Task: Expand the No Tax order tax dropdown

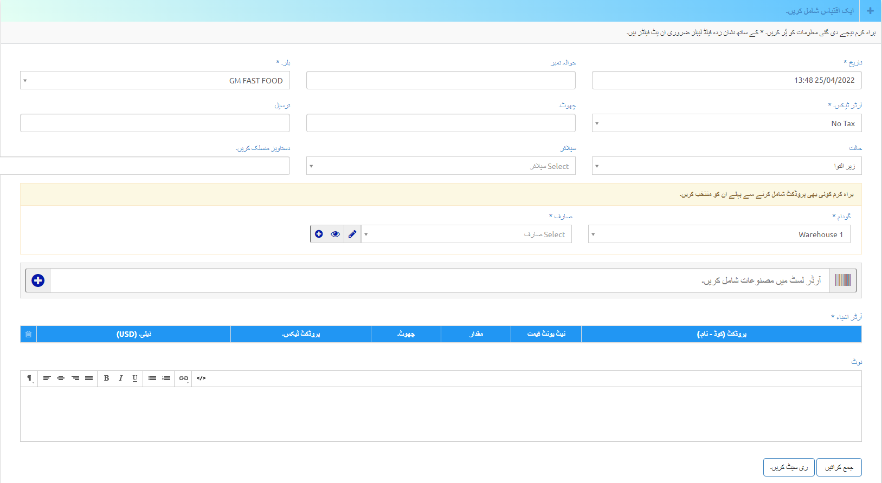Action: (x=726, y=123)
